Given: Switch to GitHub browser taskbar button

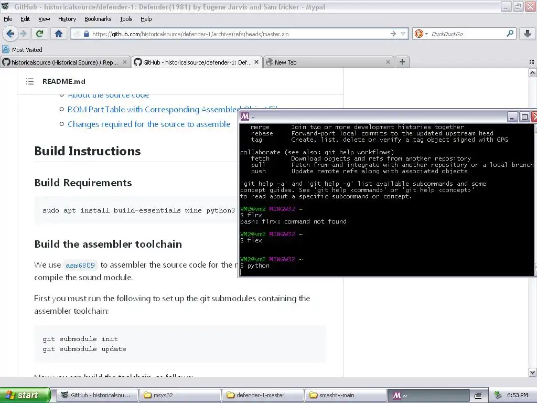Looking at the screenshot, I should tap(97, 395).
